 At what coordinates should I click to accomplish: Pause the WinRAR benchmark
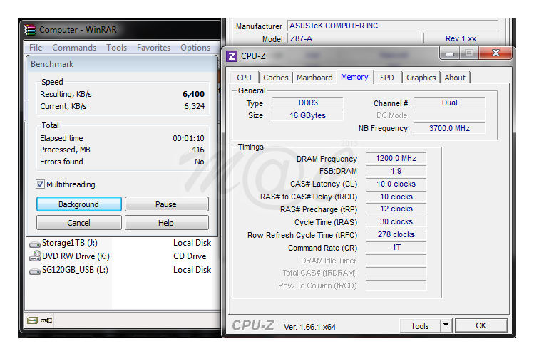(x=166, y=204)
